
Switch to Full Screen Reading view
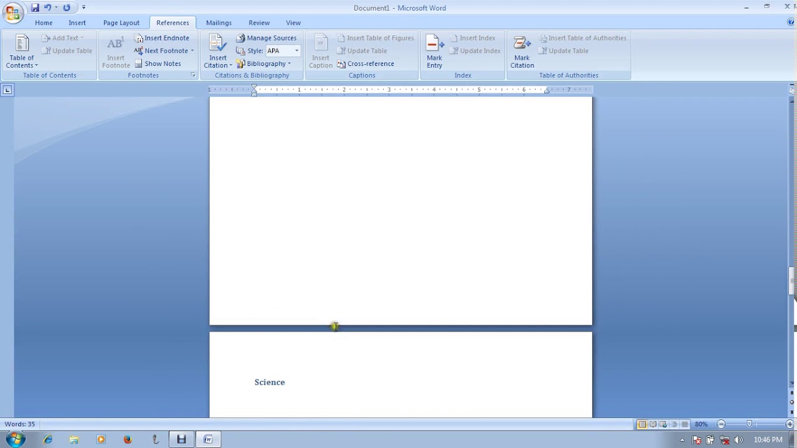coord(653,424)
